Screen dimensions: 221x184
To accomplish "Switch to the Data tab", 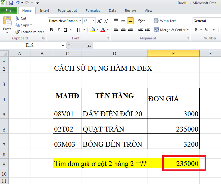I will point(112,11).
